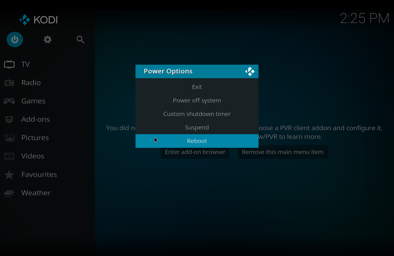Select the highlighted Reboot option
The image size is (394, 256).
197,141
